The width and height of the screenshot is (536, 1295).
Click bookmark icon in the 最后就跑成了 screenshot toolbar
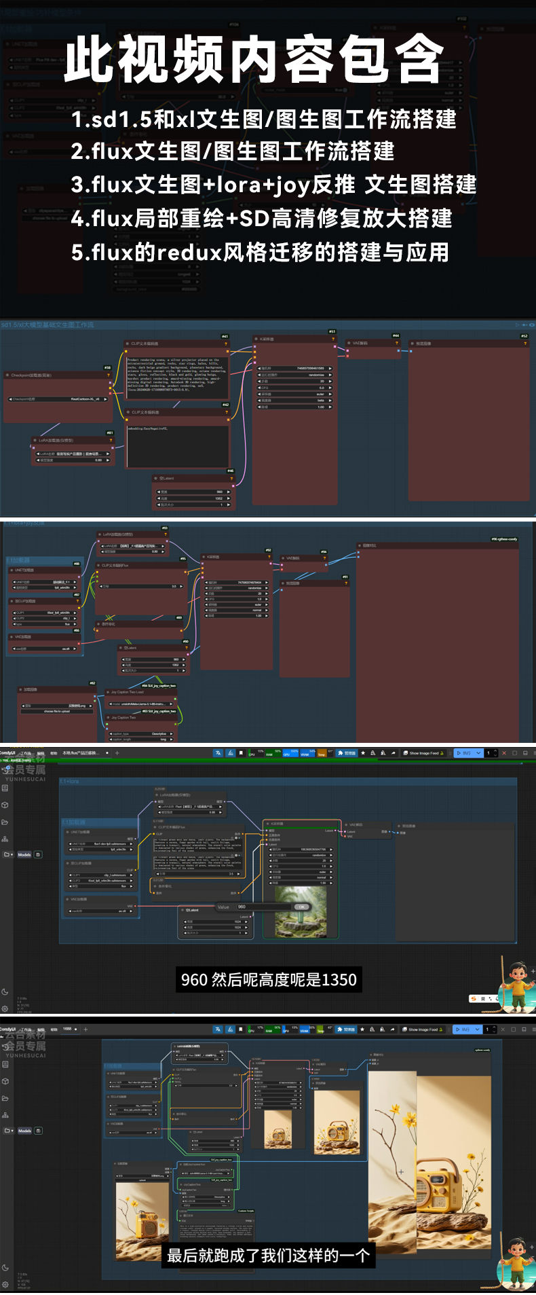241,1029
